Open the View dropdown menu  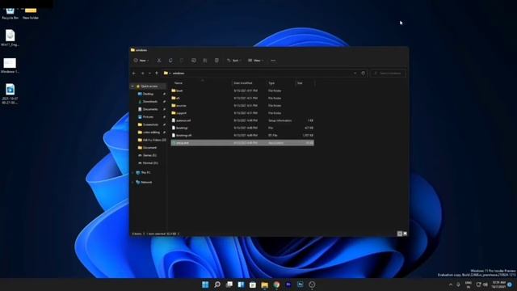click(x=255, y=61)
